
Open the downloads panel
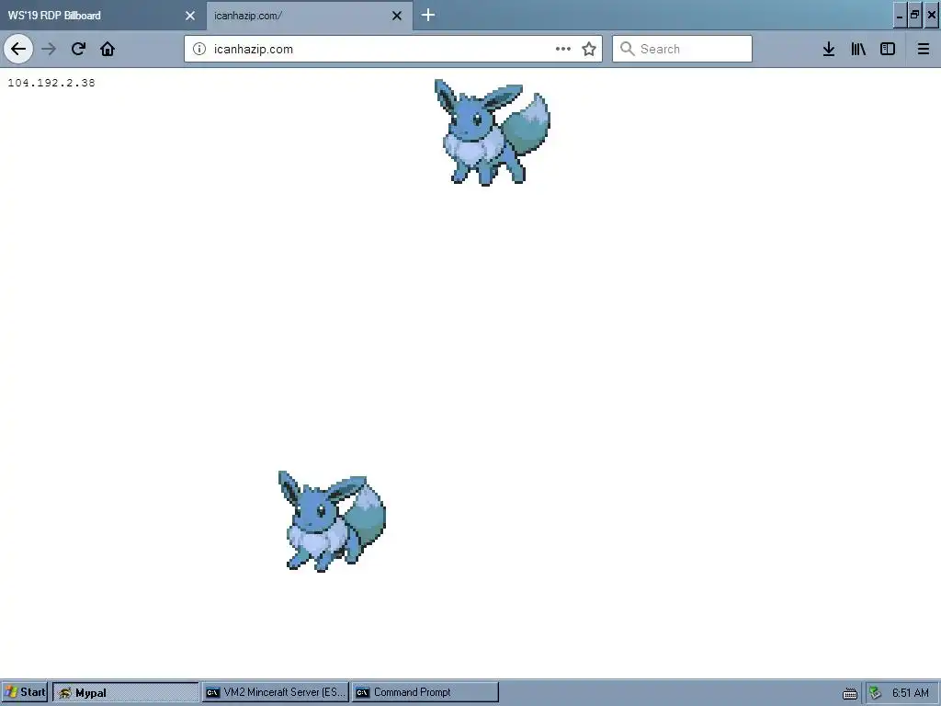point(829,49)
